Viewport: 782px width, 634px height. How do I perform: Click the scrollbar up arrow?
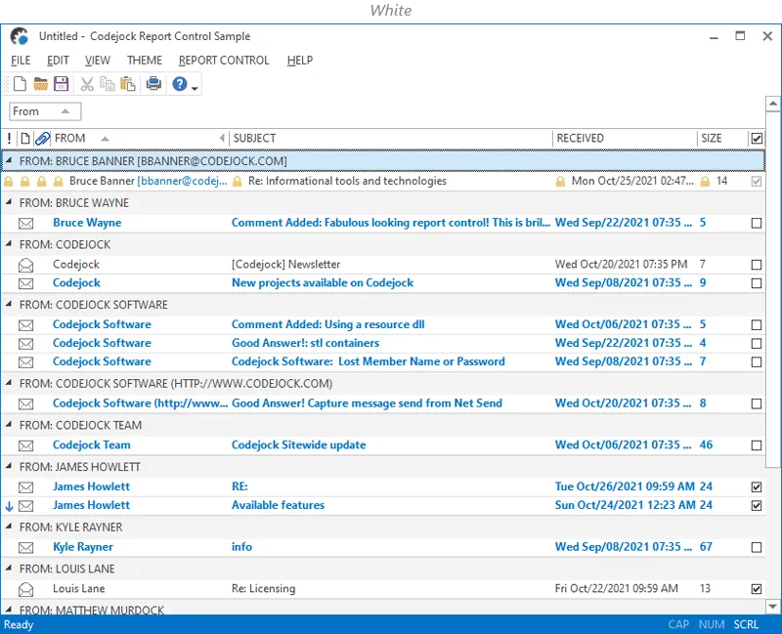(x=772, y=104)
